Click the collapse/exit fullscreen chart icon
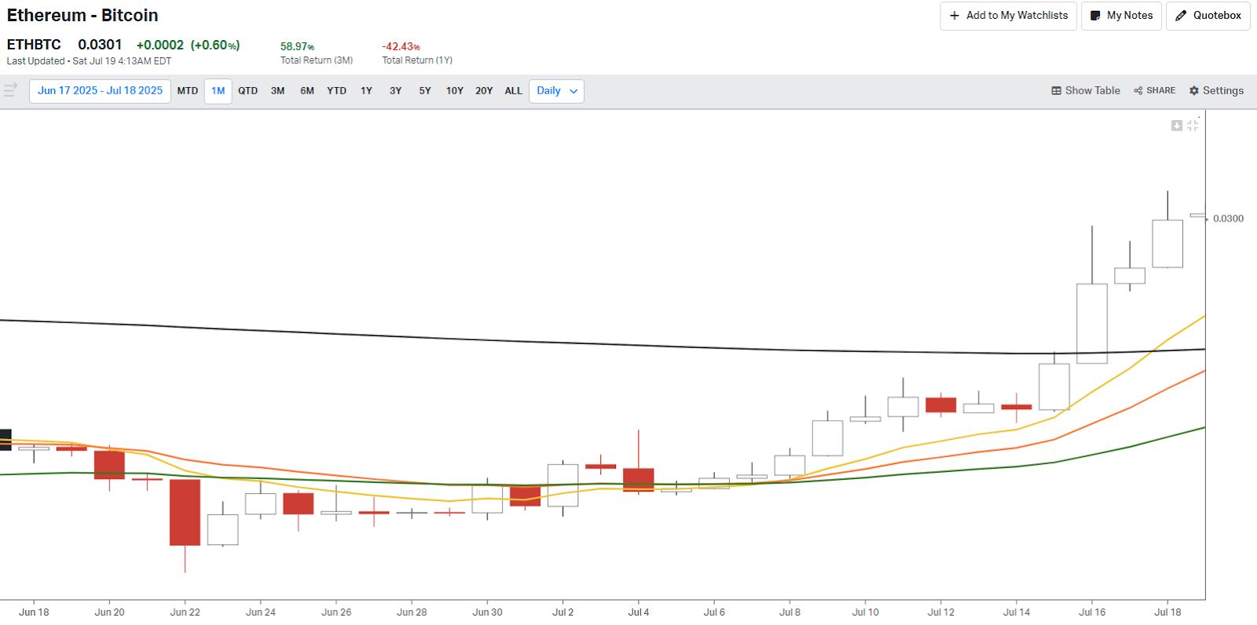 pos(1193,126)
